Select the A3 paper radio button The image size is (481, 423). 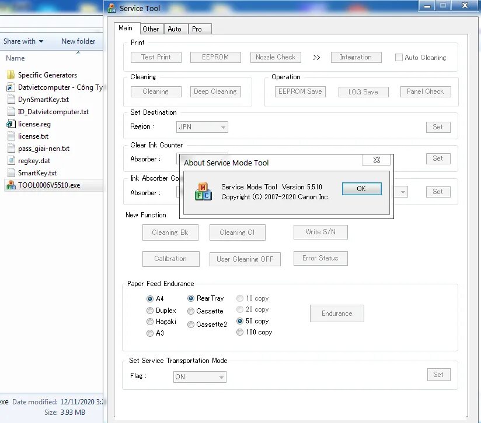click(x=149, y=333)
